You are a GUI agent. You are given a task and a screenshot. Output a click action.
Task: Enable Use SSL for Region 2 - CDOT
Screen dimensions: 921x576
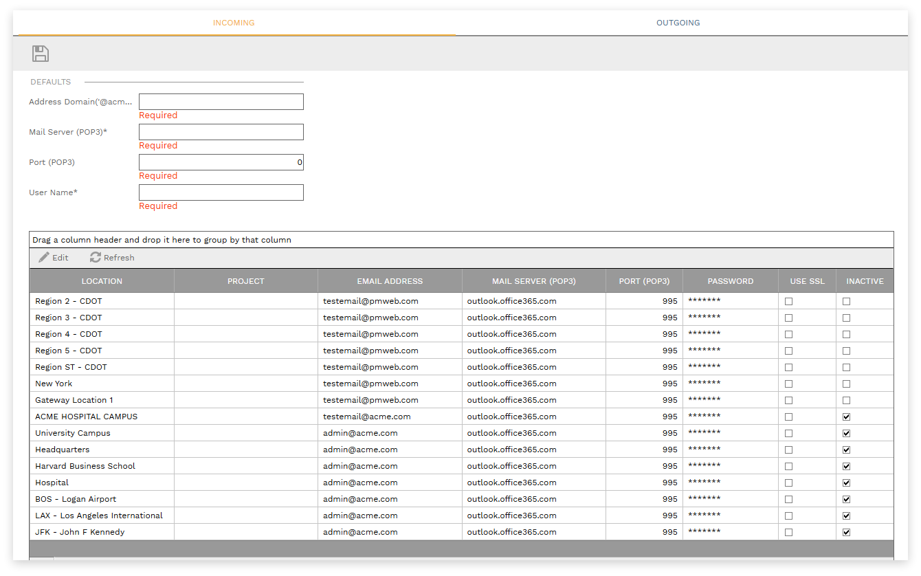click(x=788, y=302)
